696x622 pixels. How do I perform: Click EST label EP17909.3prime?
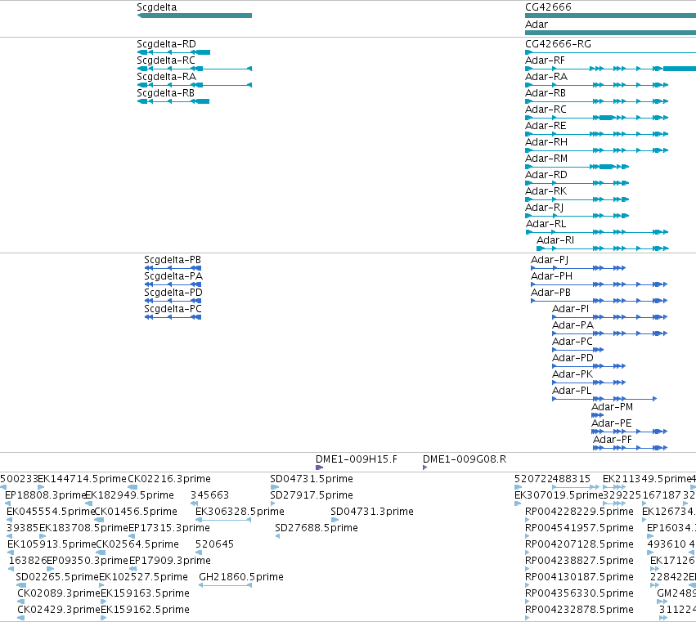[170, 561]
